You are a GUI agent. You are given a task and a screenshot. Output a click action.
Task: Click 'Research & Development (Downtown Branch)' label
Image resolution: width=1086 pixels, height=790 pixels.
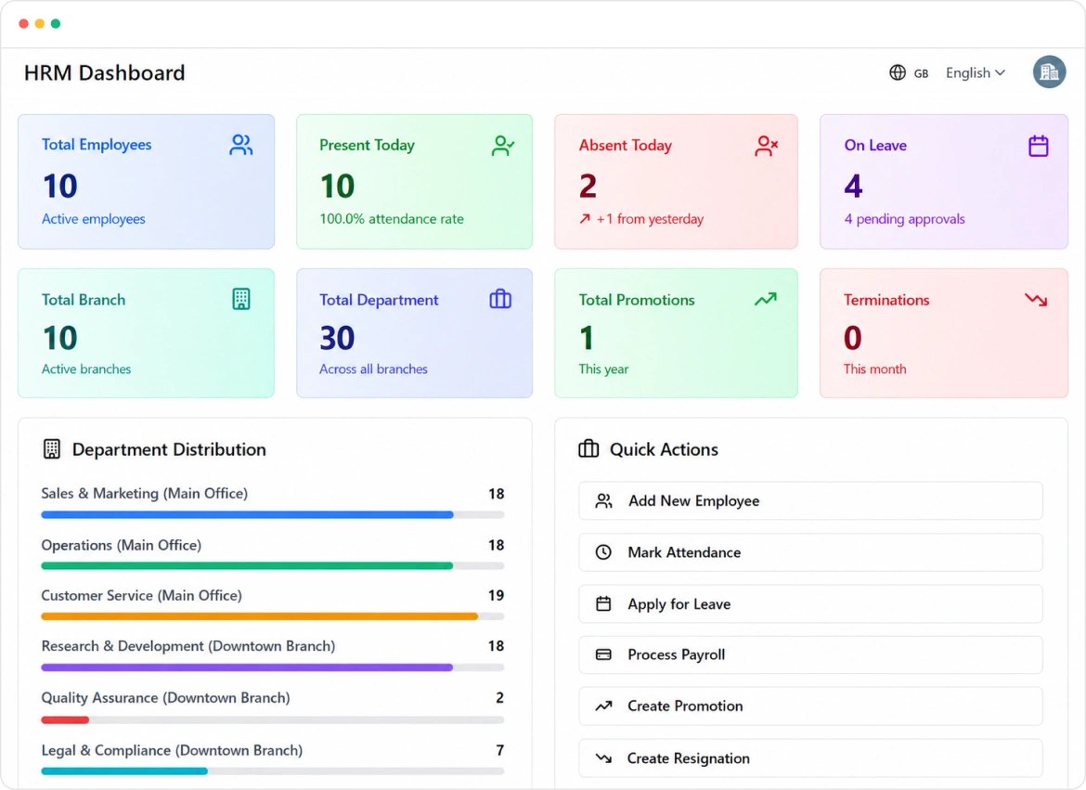pos(188,646)
